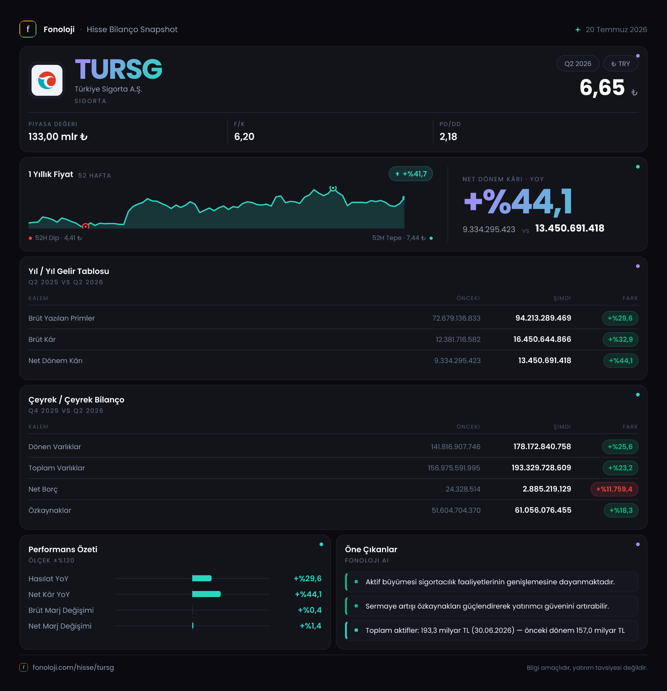This screenshot has width=667, height=691.
Task: Click the Fonoloji brand name
Action: pos(59,29)
